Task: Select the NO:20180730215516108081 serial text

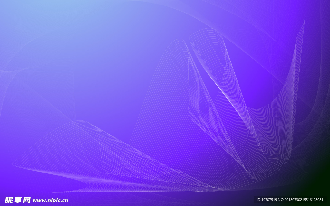Action: (301, 200)
